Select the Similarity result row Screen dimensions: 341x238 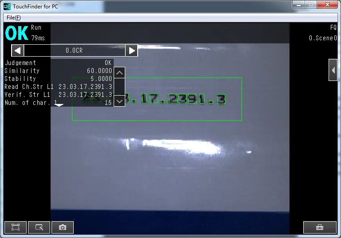[58, 71]
